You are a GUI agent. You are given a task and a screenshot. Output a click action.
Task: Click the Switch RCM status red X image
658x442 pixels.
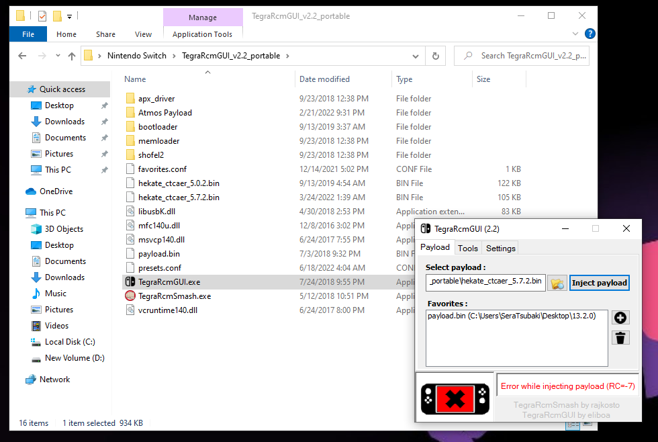click(455, 398)
